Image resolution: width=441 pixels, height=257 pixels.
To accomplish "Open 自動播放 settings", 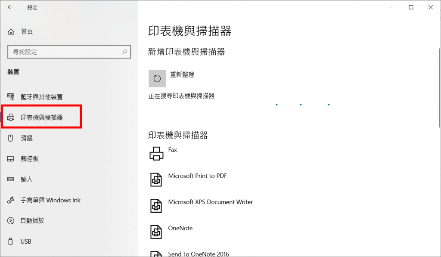I will pos(32,221).
